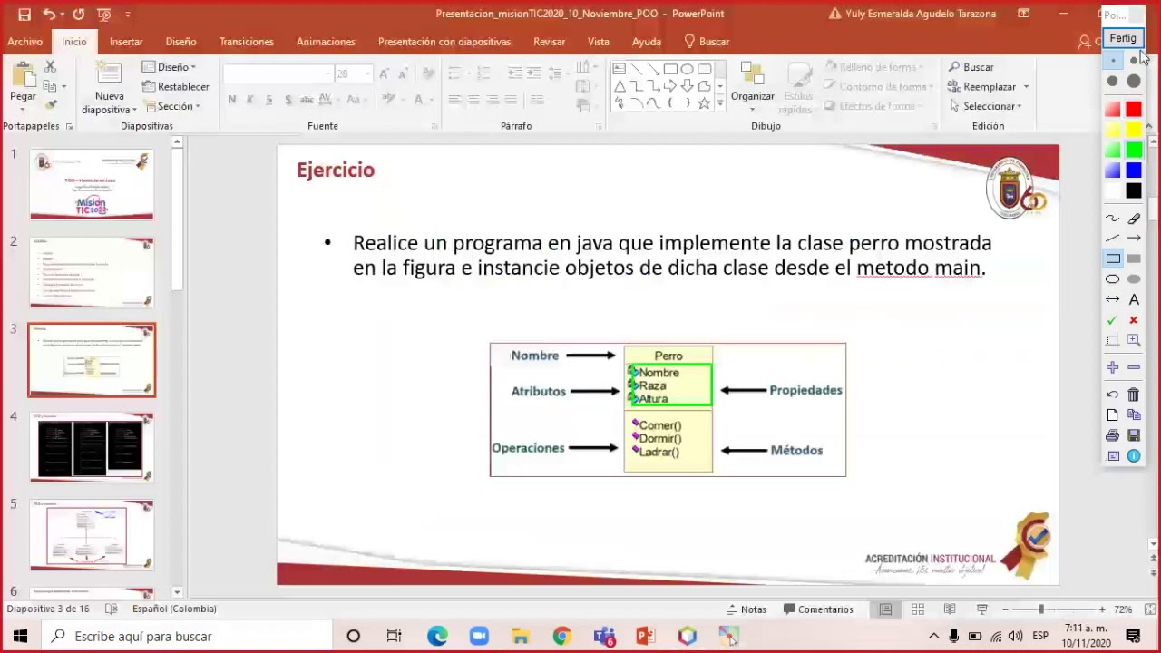Select the eraser tool in annotation toolbar
1161x653 pixels.
pos(1134,219)
